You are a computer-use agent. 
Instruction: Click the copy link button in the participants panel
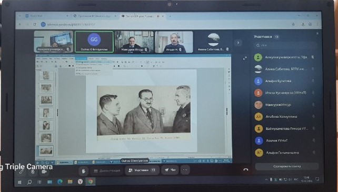[287, 167]
